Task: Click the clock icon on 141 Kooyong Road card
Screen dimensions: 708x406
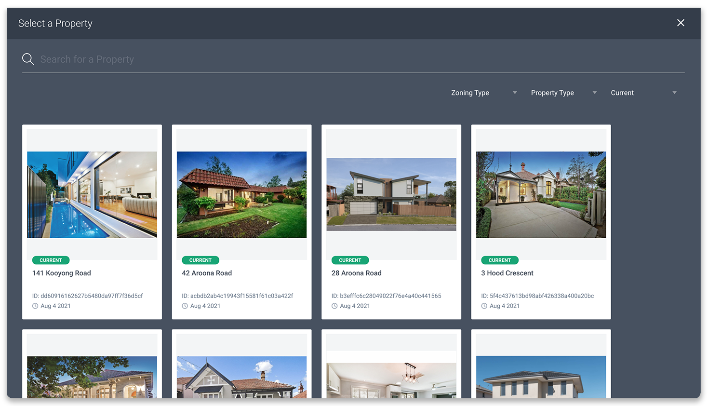Action: point(35,306)
